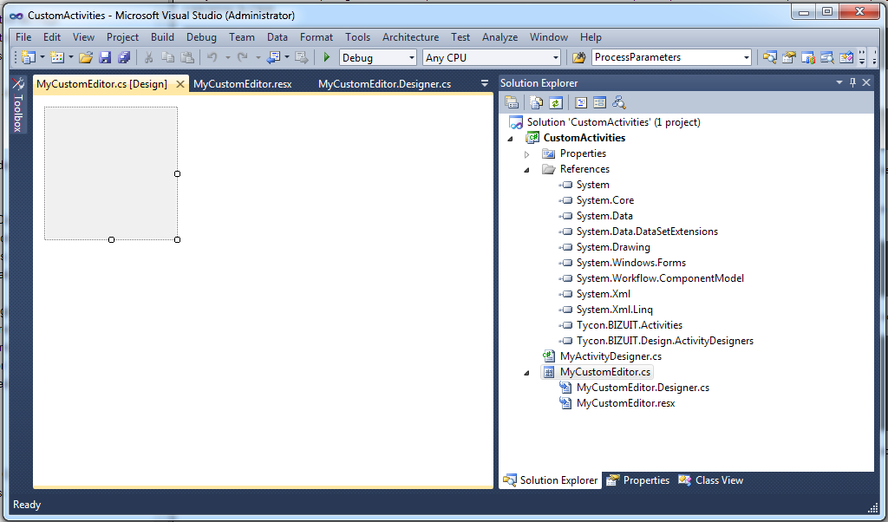Open the Solution Explorer toolbar icon at top right
The image size is (888, 522).
770,57
